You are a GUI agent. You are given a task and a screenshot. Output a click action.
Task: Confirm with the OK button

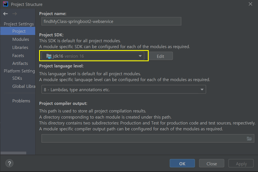182,163
